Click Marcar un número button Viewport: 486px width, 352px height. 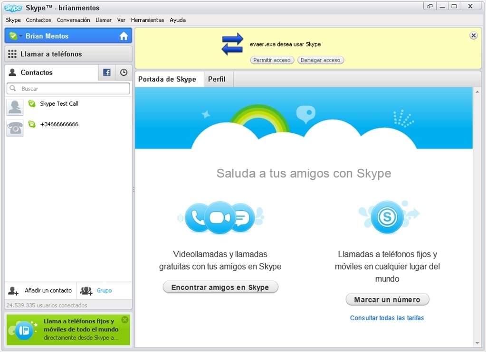(x=388, y=299)
